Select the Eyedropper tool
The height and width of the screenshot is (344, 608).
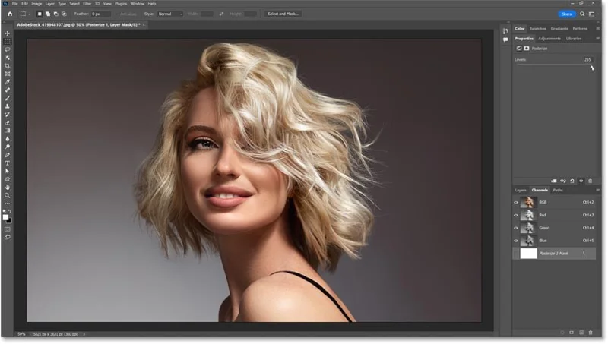pyautogui.click(x=8, y=82)
